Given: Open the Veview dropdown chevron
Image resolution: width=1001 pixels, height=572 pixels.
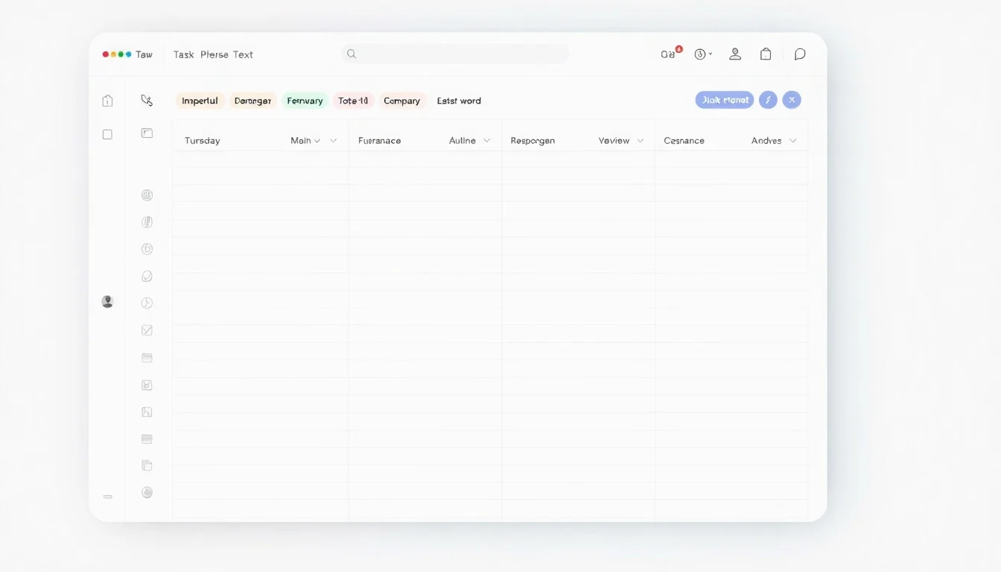Looking at the screenshot, I should [x=641, y=141].
